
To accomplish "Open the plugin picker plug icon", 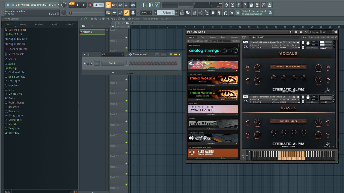I will [219, 13].
